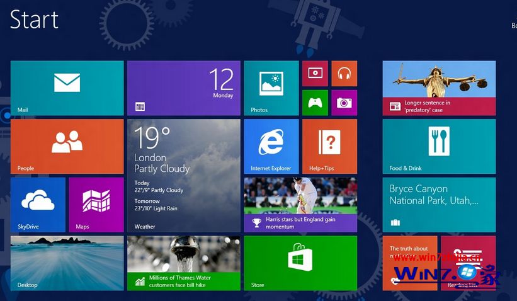This screenshot has height=301, width=517.
Task: Open the Store tile
Action: pos(300,263)
